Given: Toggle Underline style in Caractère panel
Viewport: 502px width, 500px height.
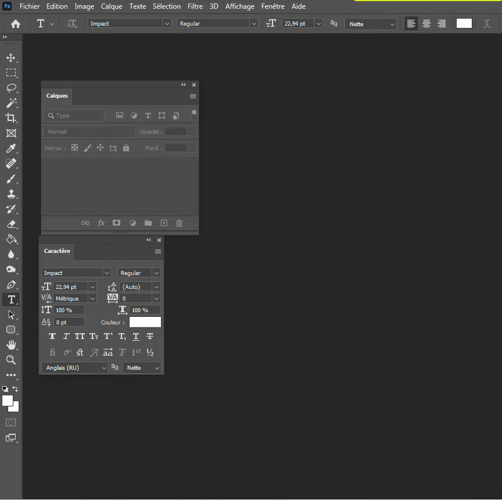Looking at the screenshot, I should click(136, 336).
